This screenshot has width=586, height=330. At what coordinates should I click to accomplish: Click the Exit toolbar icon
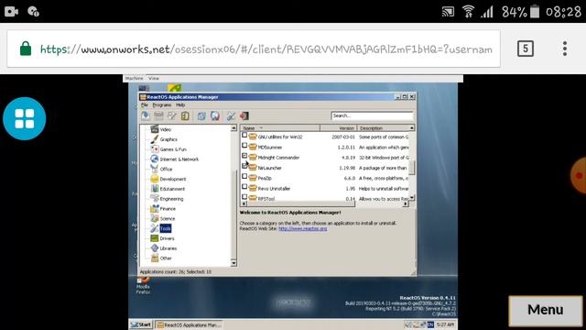tap(244, 116)
